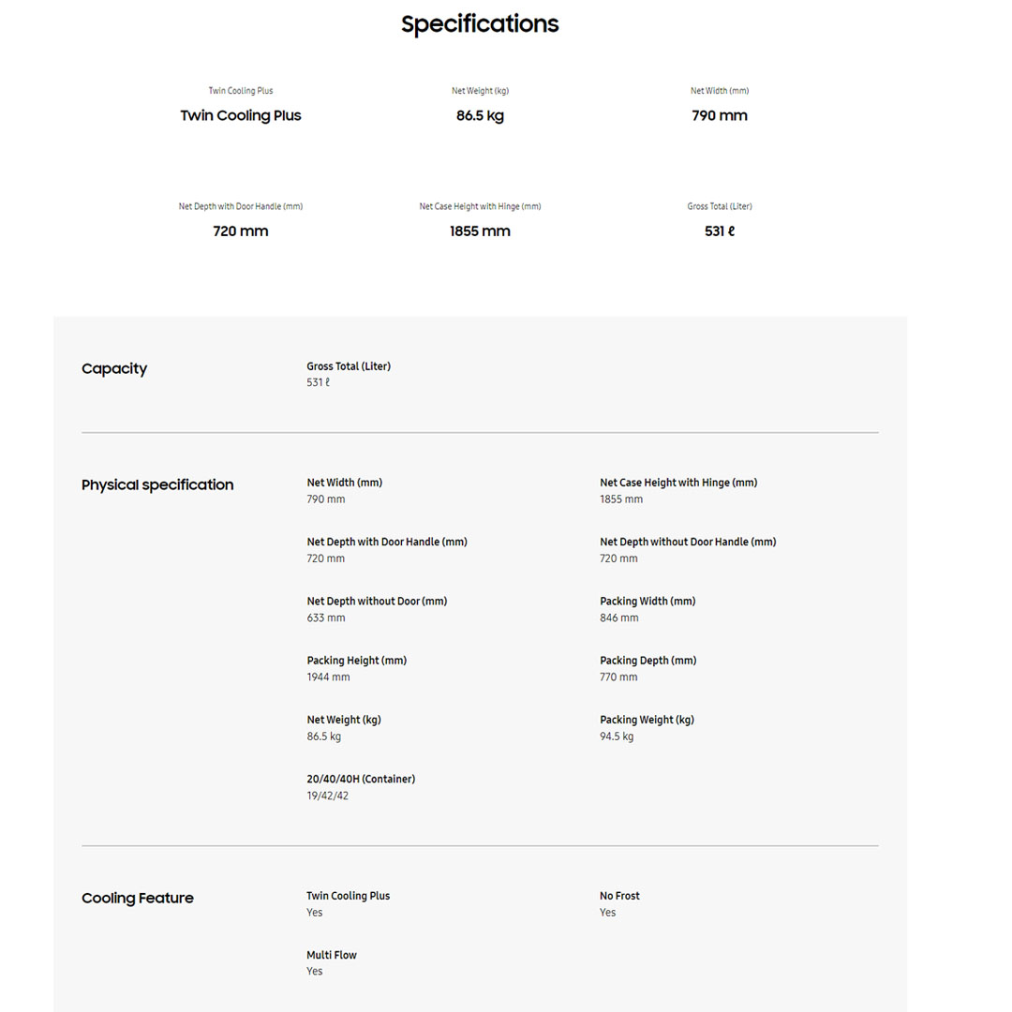Viewport: 1012px width, 1012px height.
Task: Click the Net Depth without Door (mm) label
Action: click(377, 602)
